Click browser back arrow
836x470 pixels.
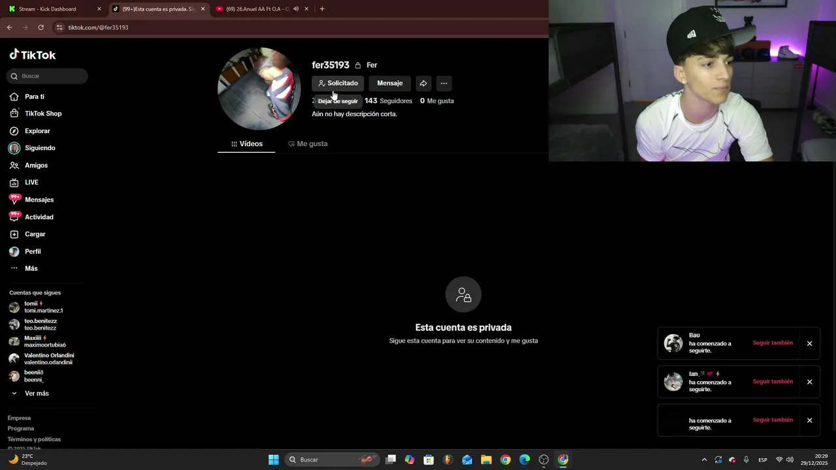10,27
